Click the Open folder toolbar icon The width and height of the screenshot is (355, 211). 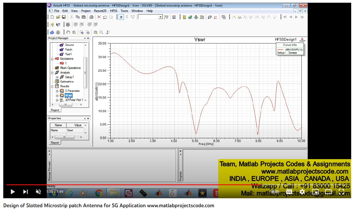click(x=58, y=17)
